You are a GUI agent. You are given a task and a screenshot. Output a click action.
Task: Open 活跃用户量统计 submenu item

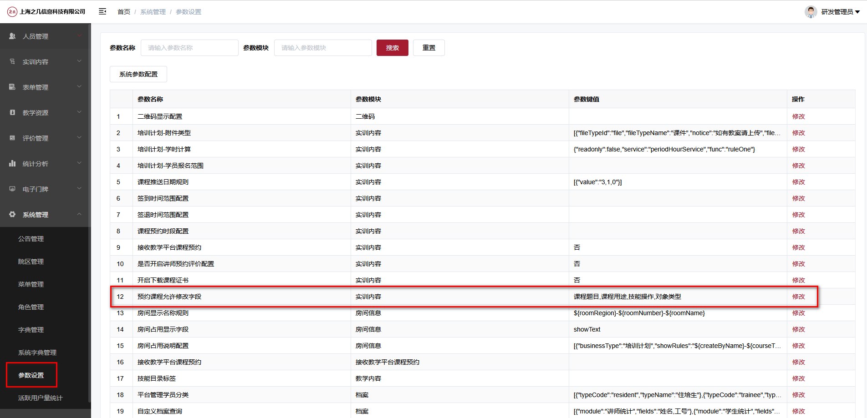point(41,398)
